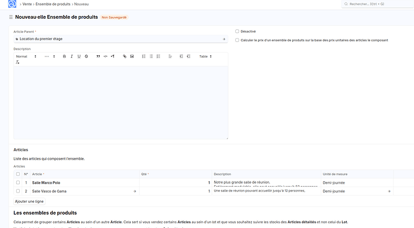Viewport: 414px width, 228px height.
Task: Start a bulleted list
Action: [151, 56]
